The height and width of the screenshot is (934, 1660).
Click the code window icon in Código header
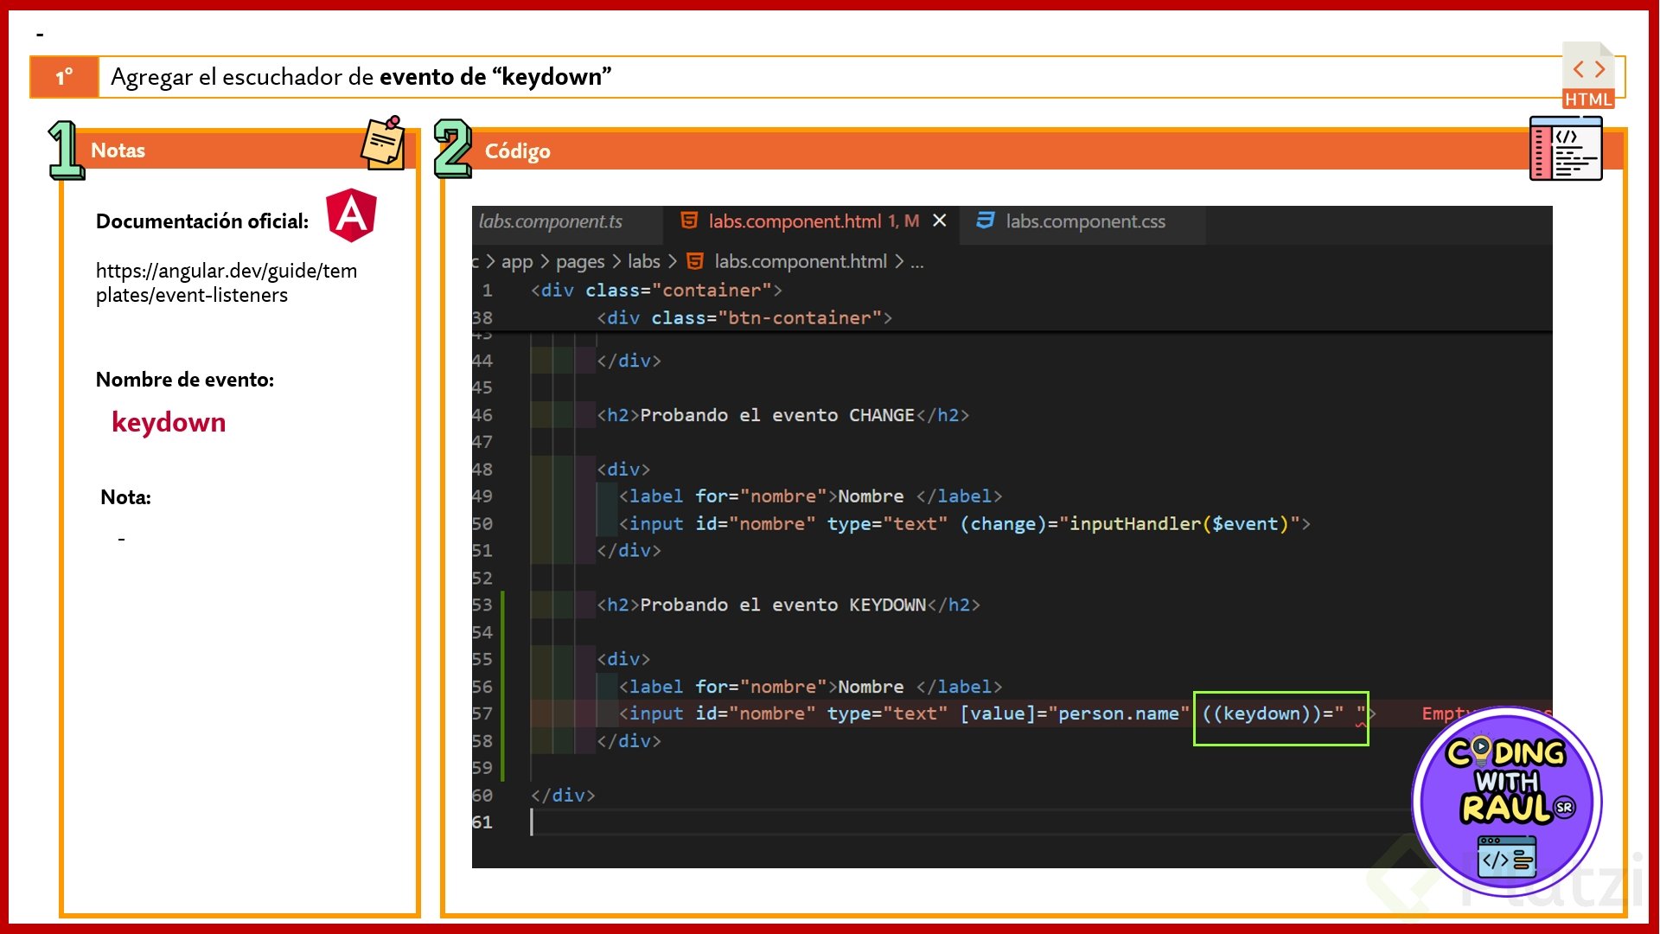1566,149
